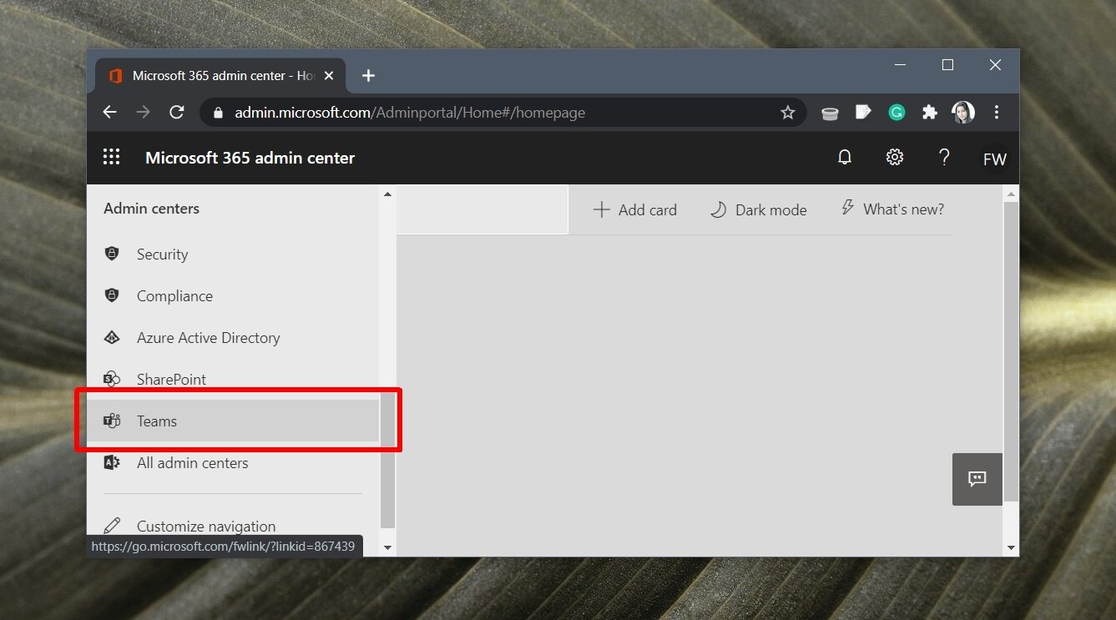Open the Microsoft 365 app launcher
1116x620 pixels.
(x=111, y=157)
